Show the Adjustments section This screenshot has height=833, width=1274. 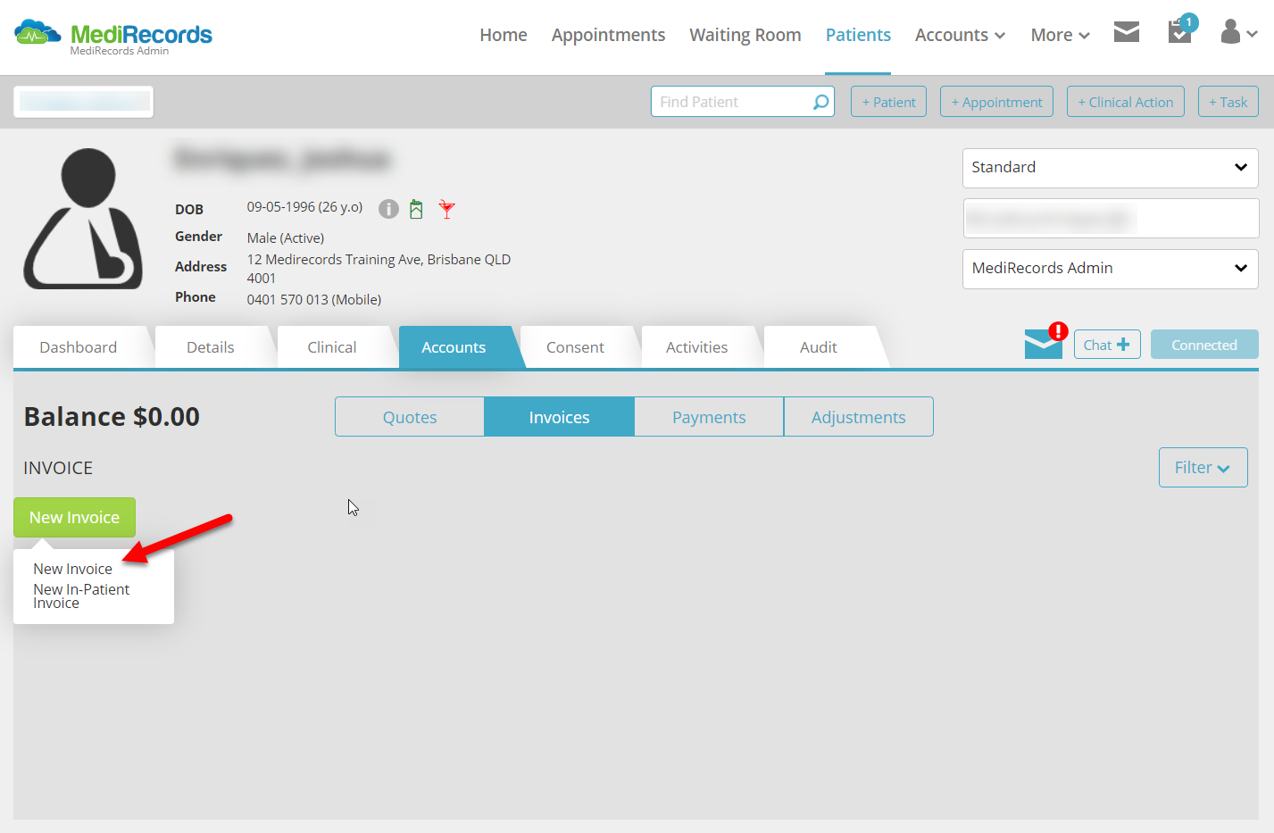pos(859,417)
